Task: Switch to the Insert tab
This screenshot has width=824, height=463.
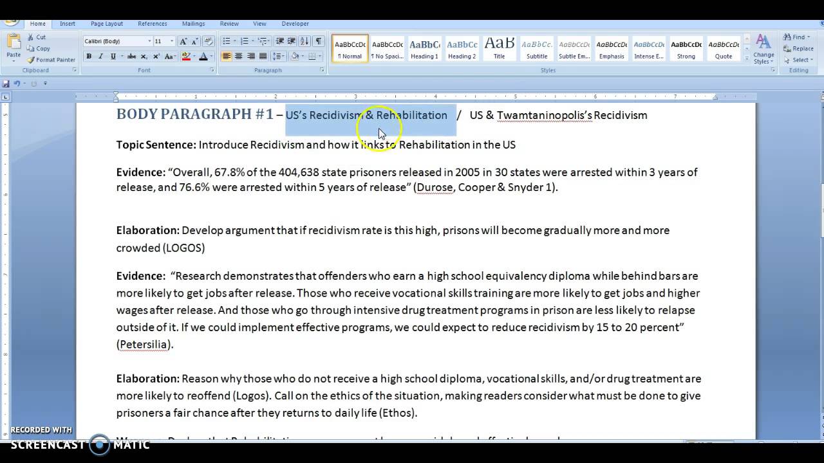Action: [68, 24]
